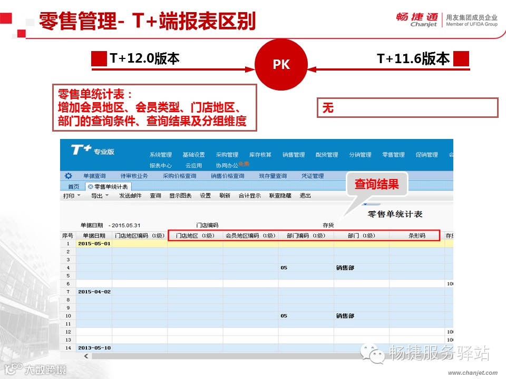This screenshot has width=506, height=379.
Task: Open the 基础设置 menu
Action: 193,155
